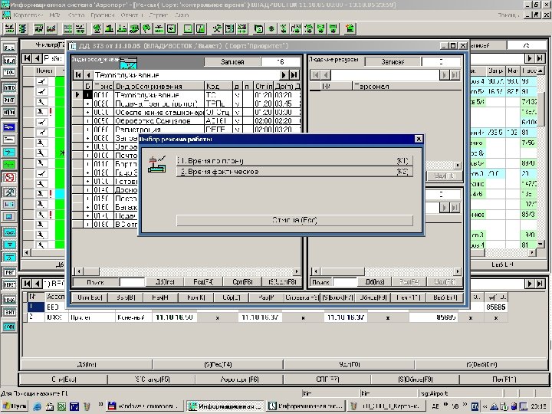The image size is (552, 414).
Task: Choose '1. Время по плану' mode option
Action: coord(294,161)
